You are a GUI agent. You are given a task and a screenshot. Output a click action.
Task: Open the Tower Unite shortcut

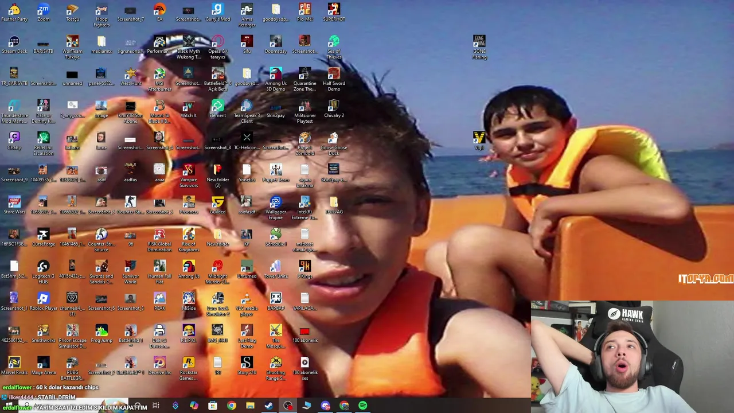pos(276,270)
